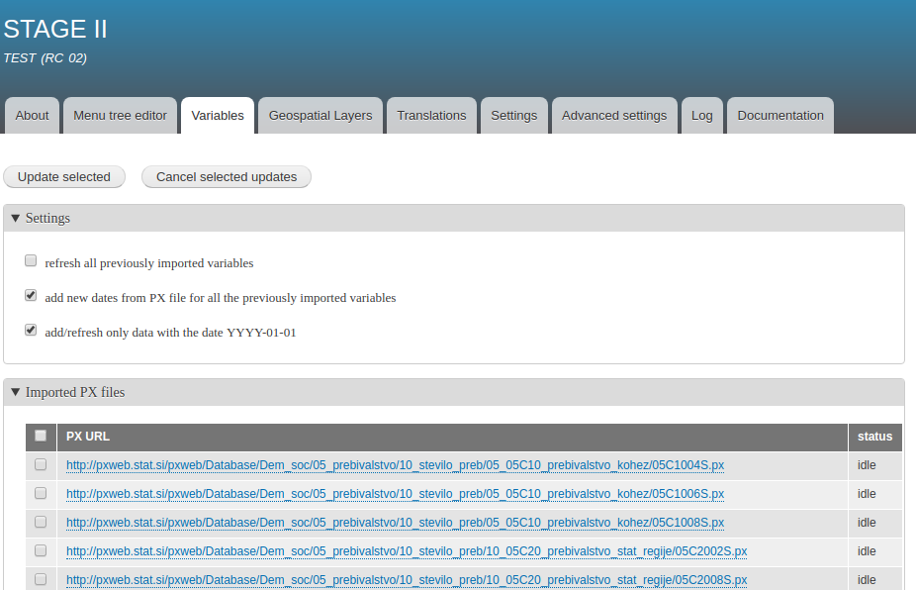Select checkbox for 05C1008S.px row
The width and height of the screenshot is (916, 590).
(41, 522)
